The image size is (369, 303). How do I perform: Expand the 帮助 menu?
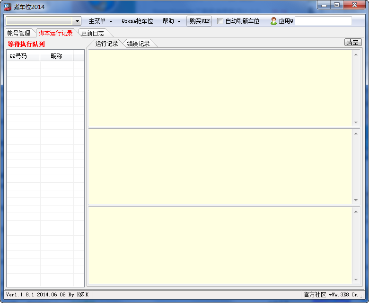(171, 21)
